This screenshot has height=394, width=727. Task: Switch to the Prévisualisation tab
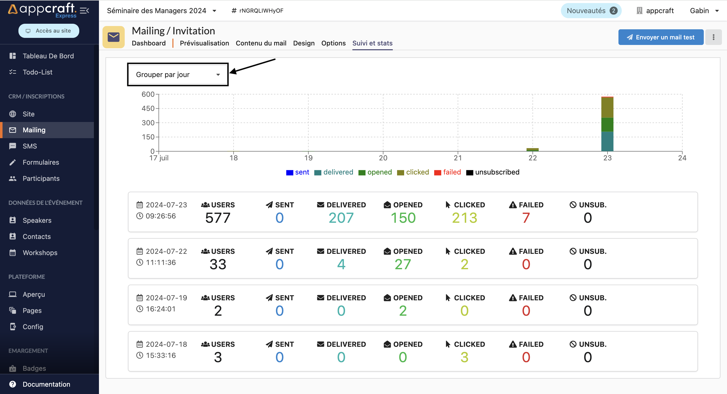[x=204, y=43]
